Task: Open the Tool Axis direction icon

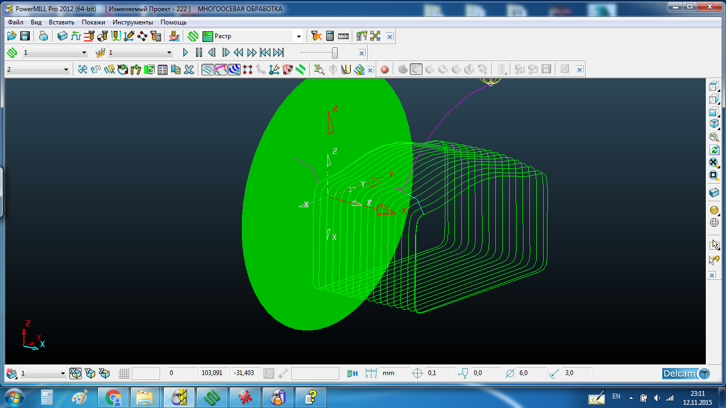Action: [129, 36]
